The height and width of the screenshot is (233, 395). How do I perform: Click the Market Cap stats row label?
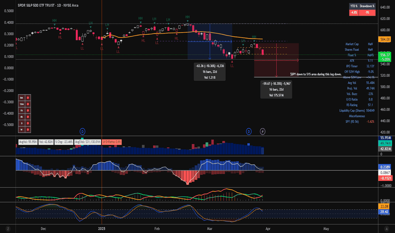pyautogui.click(x=352, y=44)
